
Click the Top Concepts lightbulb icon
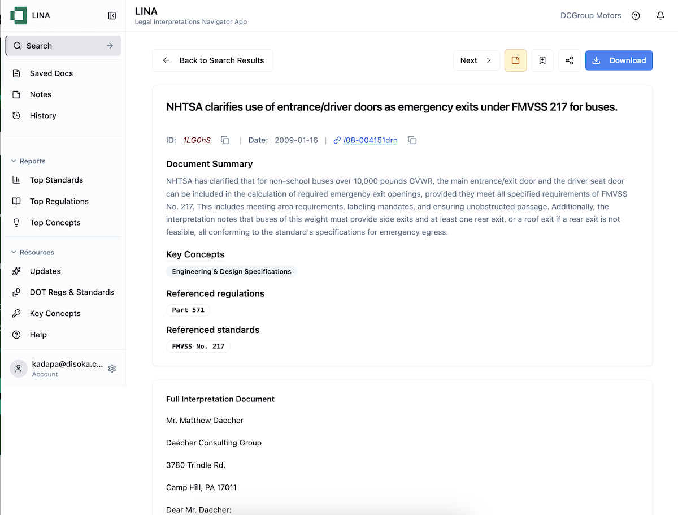click(x=18, y=222)
